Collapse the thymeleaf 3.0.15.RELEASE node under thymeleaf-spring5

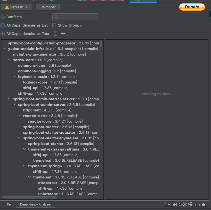30,177
